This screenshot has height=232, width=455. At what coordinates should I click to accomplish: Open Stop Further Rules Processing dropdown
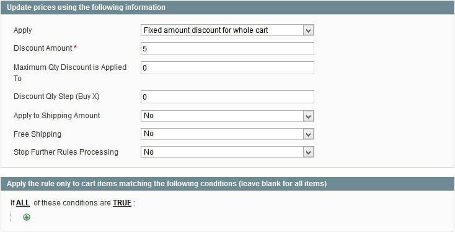click(227, 152)
